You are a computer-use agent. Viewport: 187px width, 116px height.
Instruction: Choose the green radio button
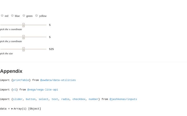point(24,15)
